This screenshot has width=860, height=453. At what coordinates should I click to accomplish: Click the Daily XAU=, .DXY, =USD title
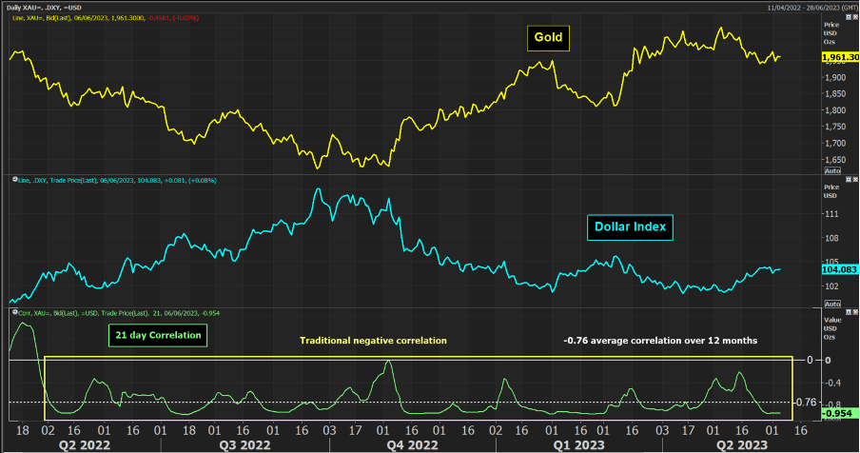(x=44, y=8)
